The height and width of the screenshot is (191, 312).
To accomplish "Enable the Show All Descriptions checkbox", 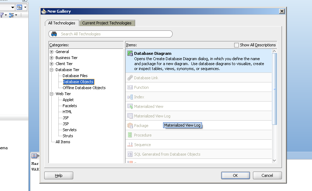I will point(237,45).
